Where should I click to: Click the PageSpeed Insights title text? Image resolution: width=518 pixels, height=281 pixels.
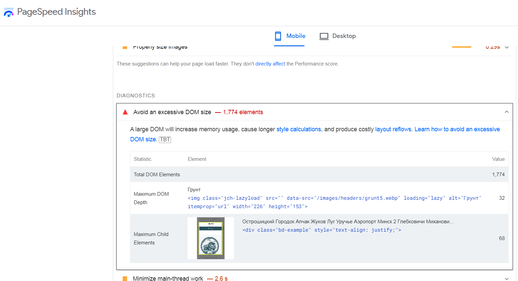(x=56, y=12)
